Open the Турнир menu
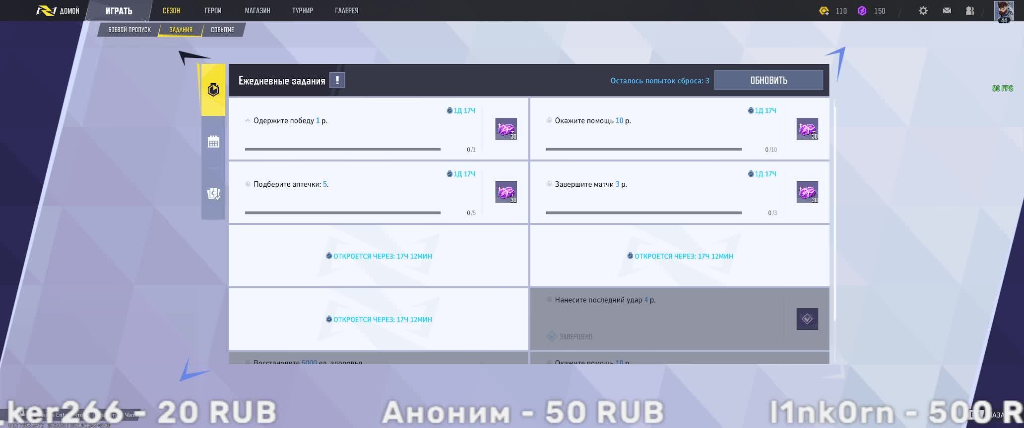 click(303, 10)
